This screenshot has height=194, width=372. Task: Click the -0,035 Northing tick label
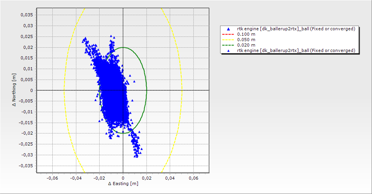26,166
